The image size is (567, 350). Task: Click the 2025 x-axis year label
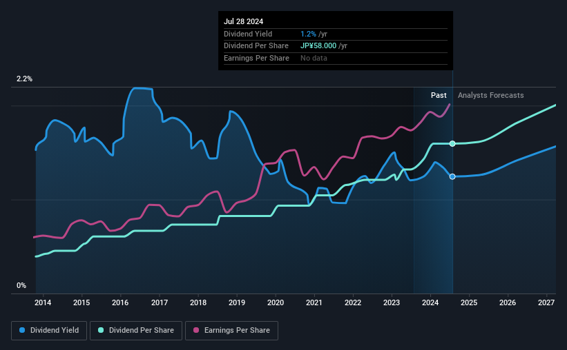pyautogui.click(x=469, y=302)
